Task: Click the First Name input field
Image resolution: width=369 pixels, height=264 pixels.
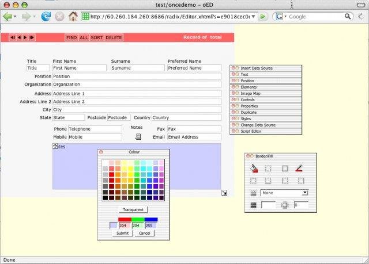Action: pyautogui.click(x=80, y=68)
